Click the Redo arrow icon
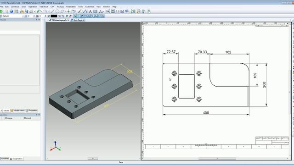Image resolution: width=294 pixels, height=165 pixels. click(x=45, y=11)
